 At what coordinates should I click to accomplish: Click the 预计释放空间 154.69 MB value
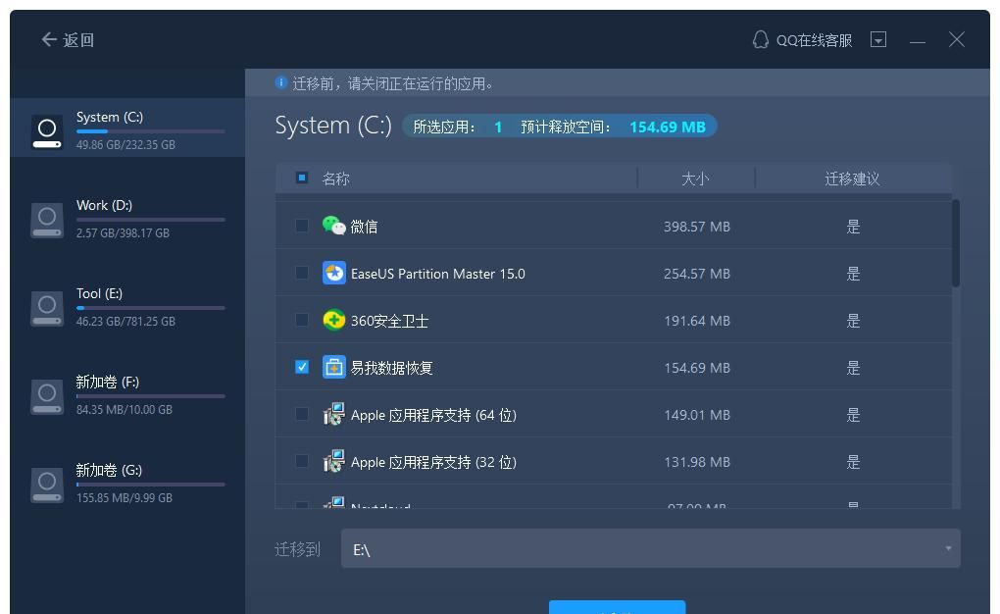click(x=667, y=127)
